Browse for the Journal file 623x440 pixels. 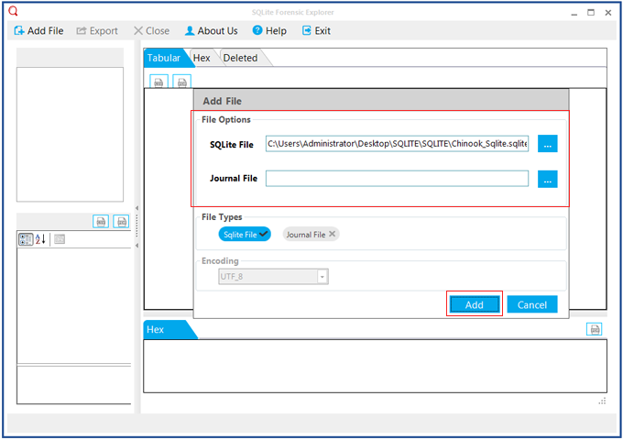(x=547, y=179)
